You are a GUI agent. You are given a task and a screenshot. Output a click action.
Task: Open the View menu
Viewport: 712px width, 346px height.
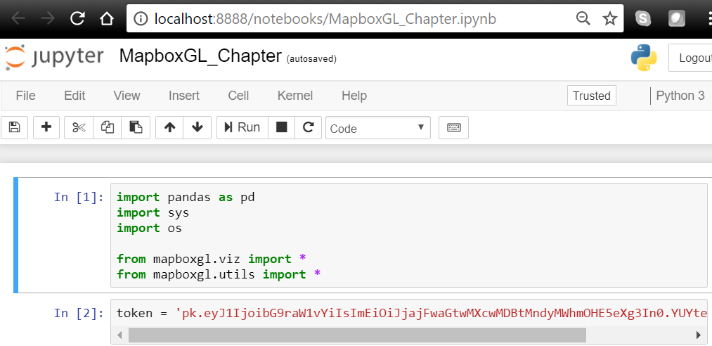pos(127,96)
